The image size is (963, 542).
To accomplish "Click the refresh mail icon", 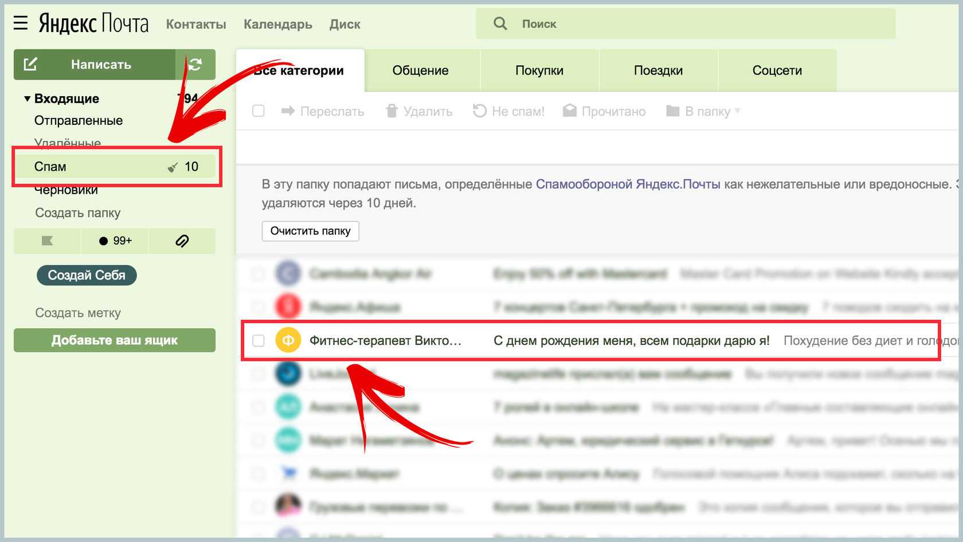I will pos(195,64).
